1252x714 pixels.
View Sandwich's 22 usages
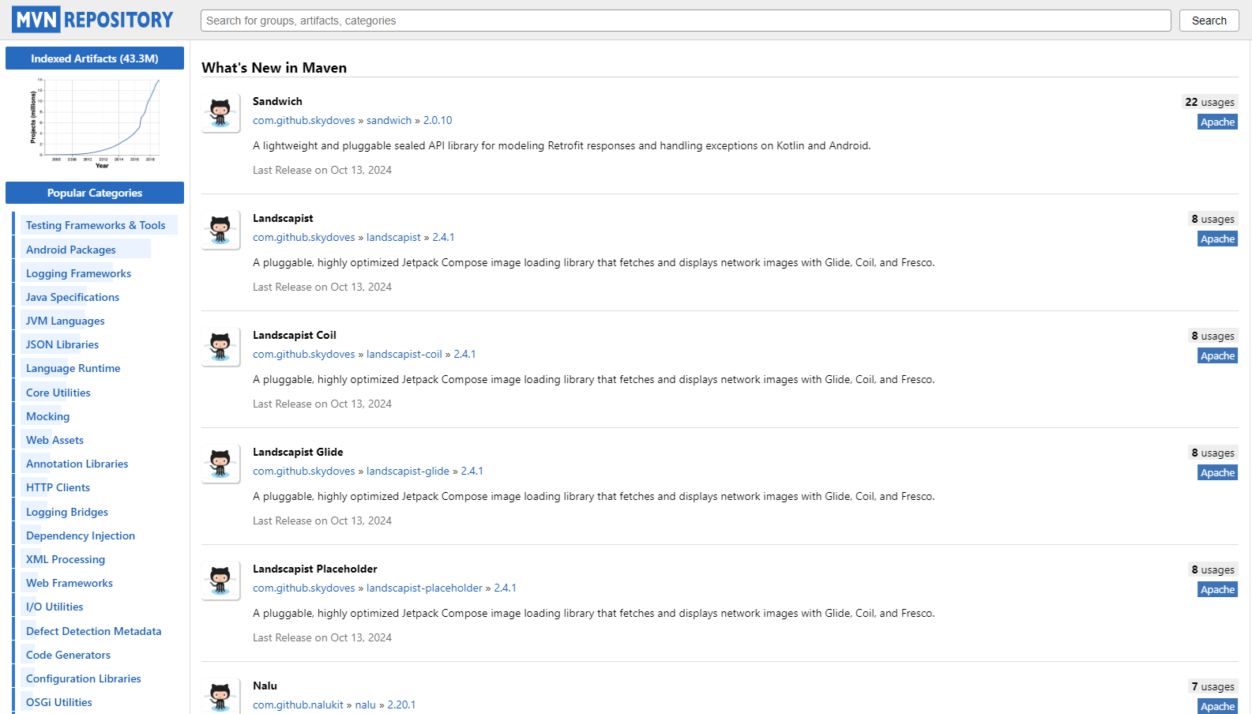coord(1209,102)
